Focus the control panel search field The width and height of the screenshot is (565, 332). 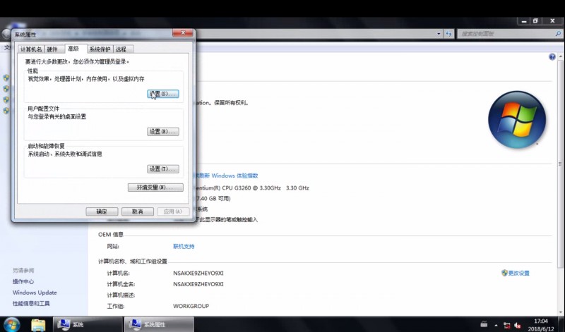coord(506,34)
